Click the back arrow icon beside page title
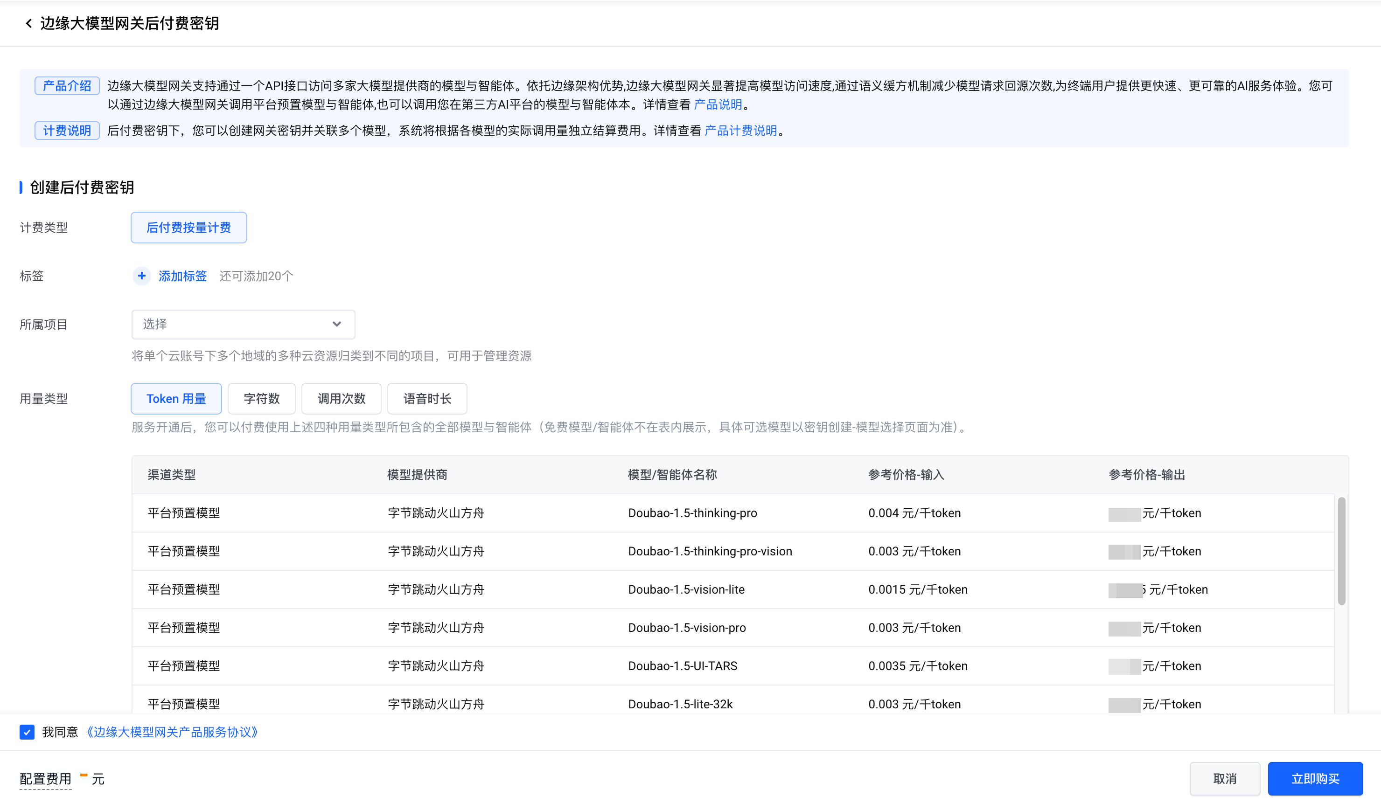1381x803 pixels. (28, 23)
